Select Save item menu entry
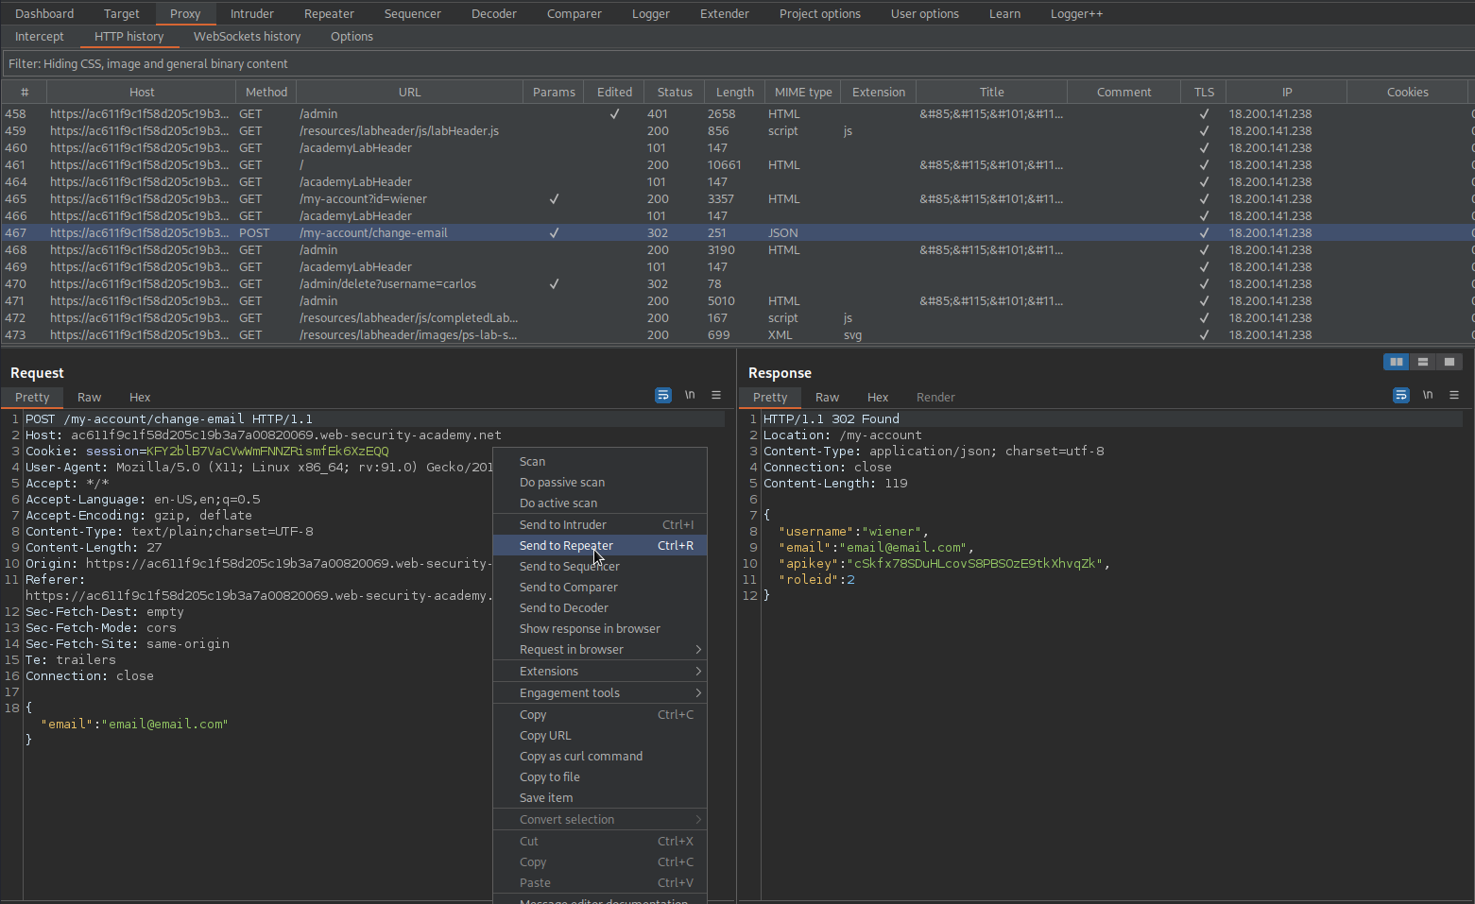The image size is (1475, 904). point(600,797)
